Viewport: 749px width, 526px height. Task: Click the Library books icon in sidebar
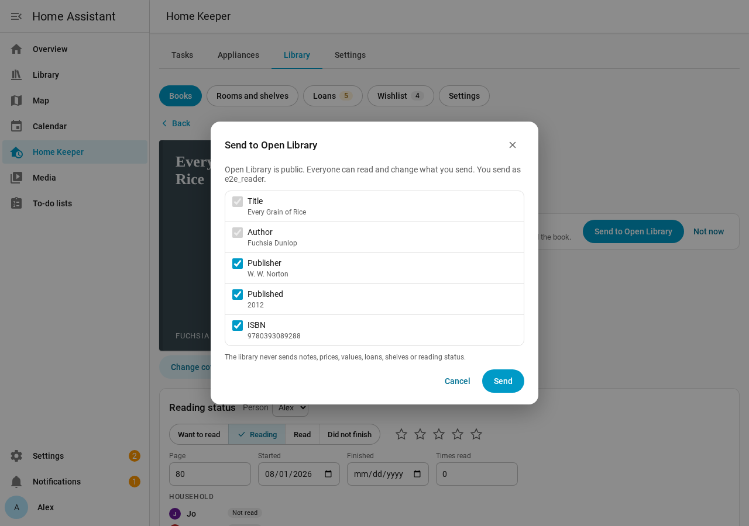point(16,75)
